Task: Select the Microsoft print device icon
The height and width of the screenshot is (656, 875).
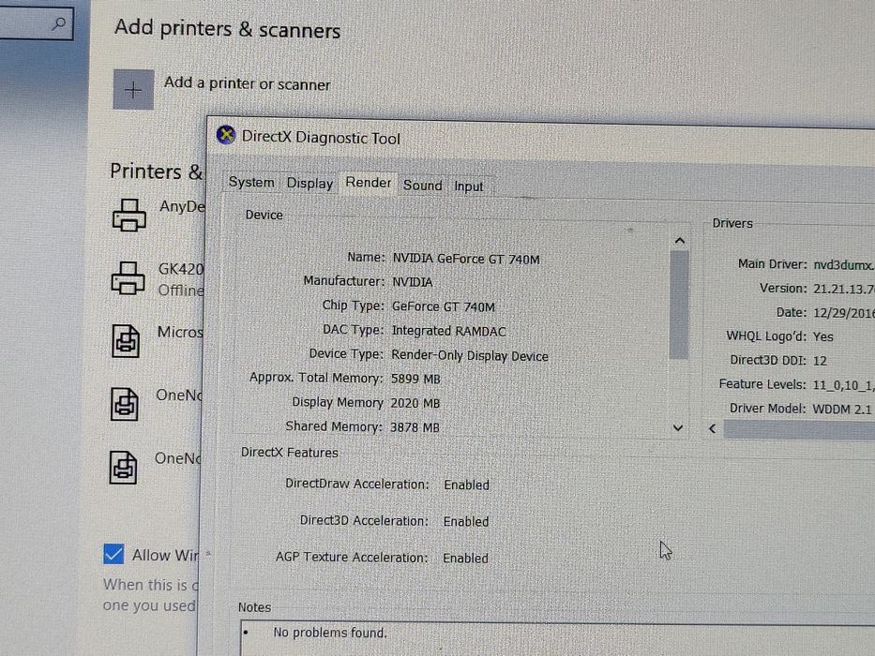Action: tap(126, 341)
